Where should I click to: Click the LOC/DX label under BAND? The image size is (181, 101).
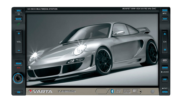pos(165,72)
